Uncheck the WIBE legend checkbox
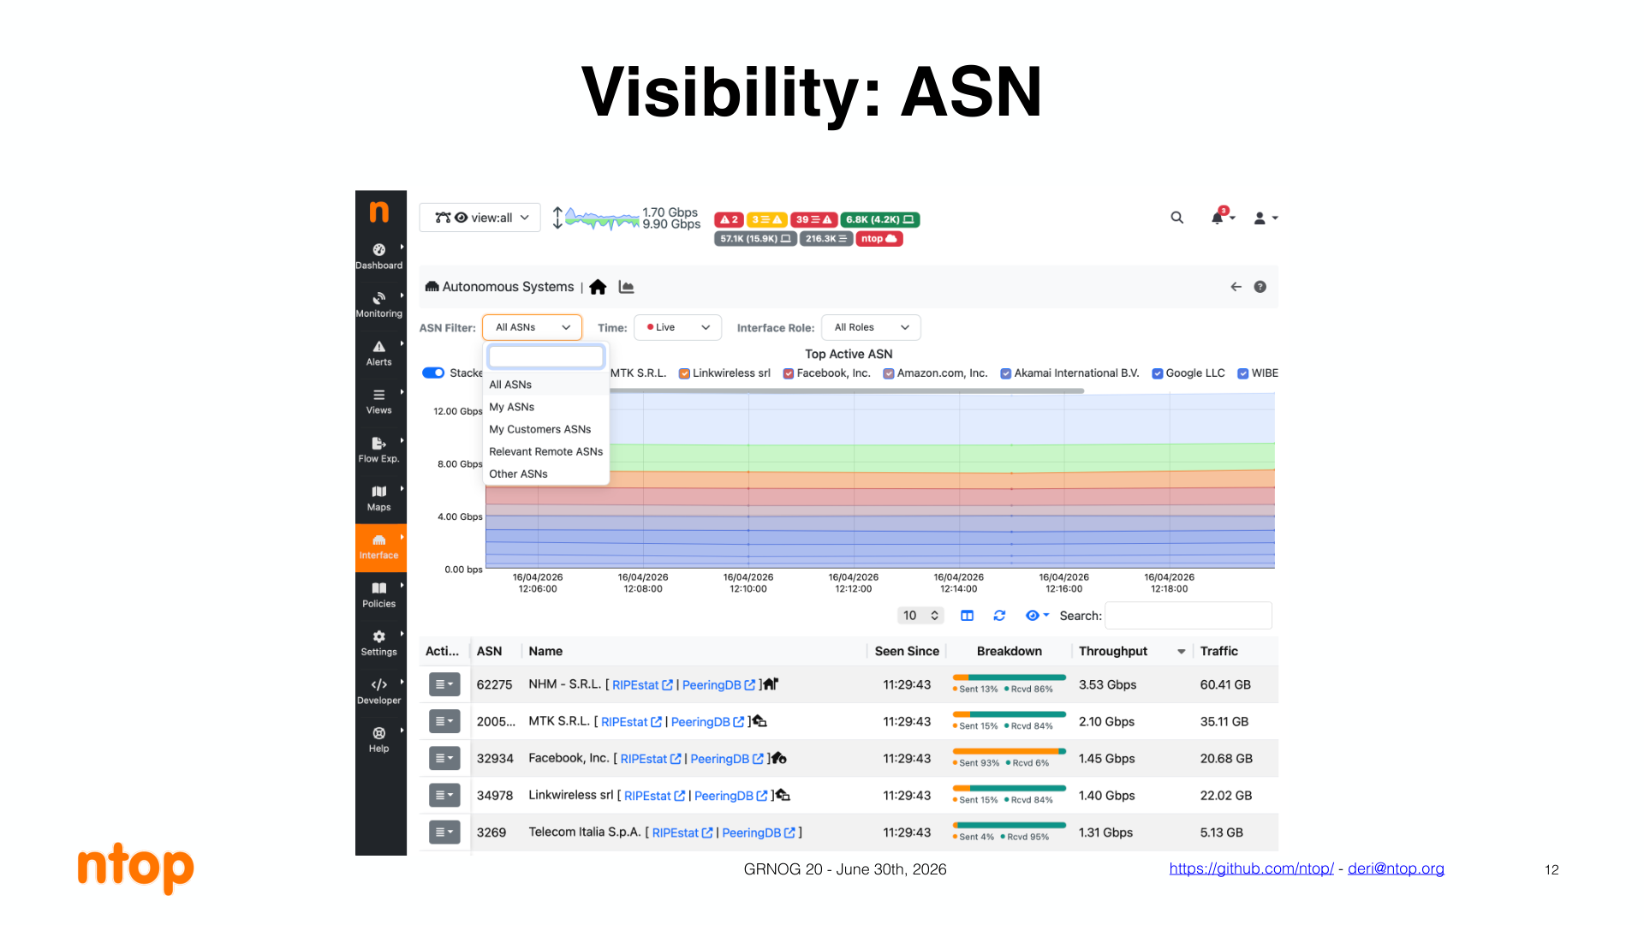This screenshot has height=925, width=1644. (x=1243, y=373)
